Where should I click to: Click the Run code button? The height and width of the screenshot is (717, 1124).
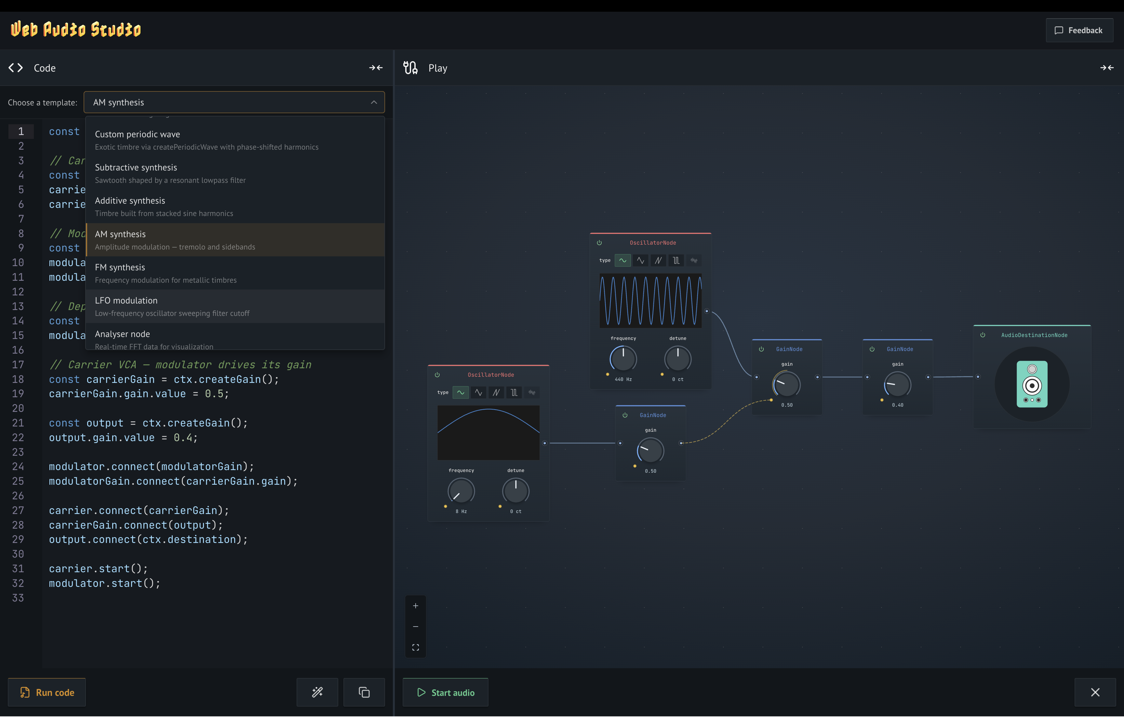click(47, 692)
